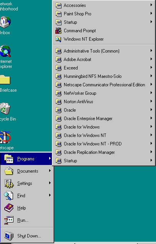
Task: Click the Netscape Communicator Professional Edition folder icon
Action: (x=58, y=85)
